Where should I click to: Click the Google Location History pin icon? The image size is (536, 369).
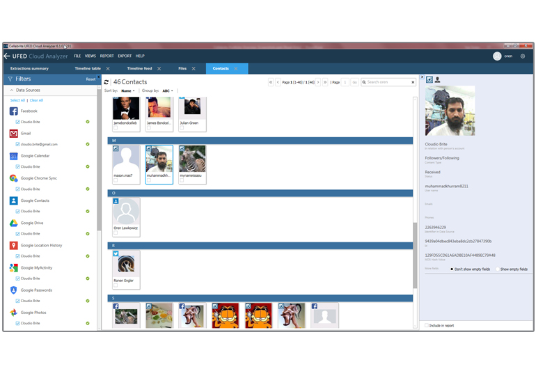14,246
